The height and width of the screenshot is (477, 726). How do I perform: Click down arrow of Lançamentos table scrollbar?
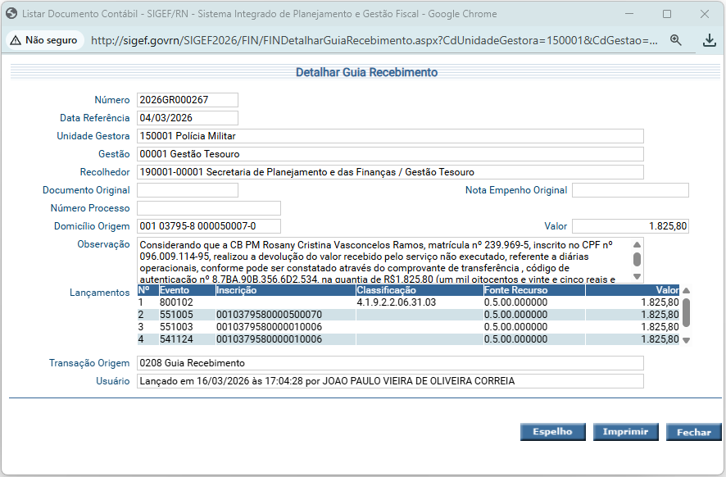pyautogui.click(x=687, y=340)
